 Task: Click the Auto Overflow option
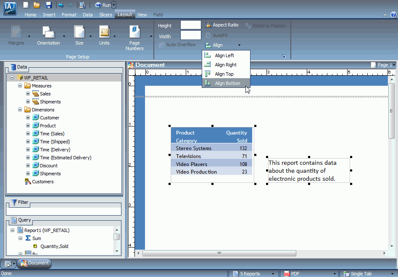(x=177, y=45)
